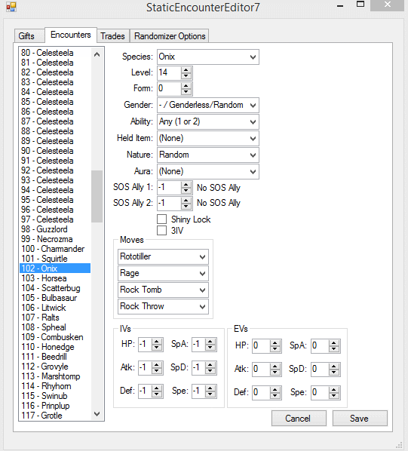Increase HP IV with up arrow

157,342
